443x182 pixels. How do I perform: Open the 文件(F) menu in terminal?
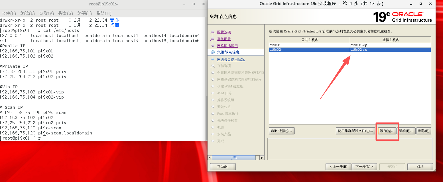[x=9, y=13]
